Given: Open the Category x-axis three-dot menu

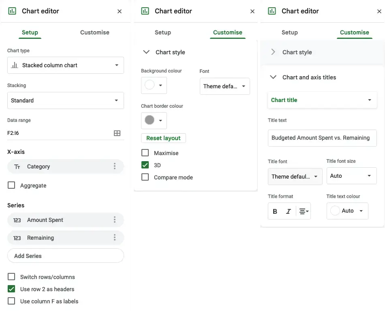Looking at the screenshot, I should [115, 166].
